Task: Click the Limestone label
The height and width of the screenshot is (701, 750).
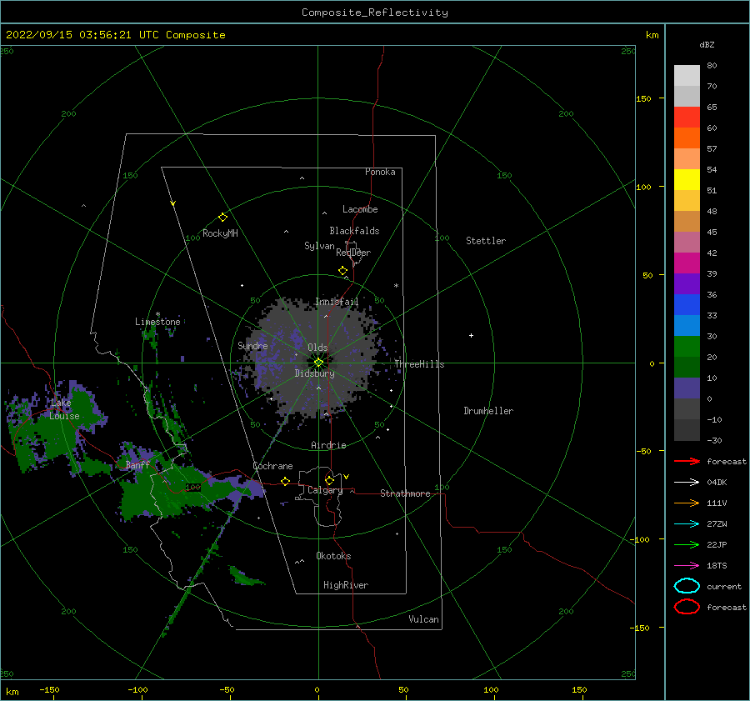Action: pos(157,322)
